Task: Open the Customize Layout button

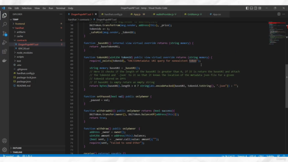Action: point(260,8)
